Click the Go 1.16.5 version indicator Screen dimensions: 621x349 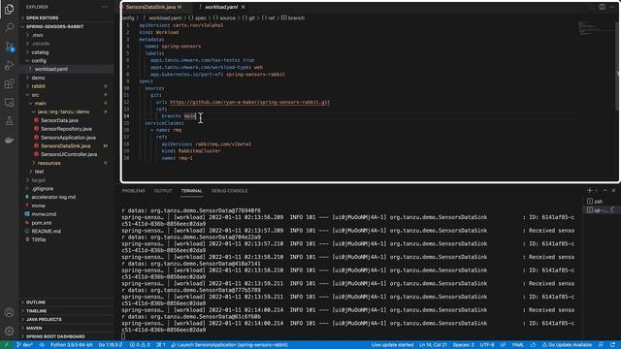(111, 345)
